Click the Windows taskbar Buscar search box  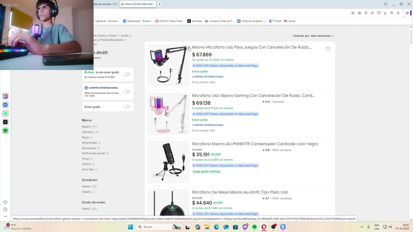[159, 227]
